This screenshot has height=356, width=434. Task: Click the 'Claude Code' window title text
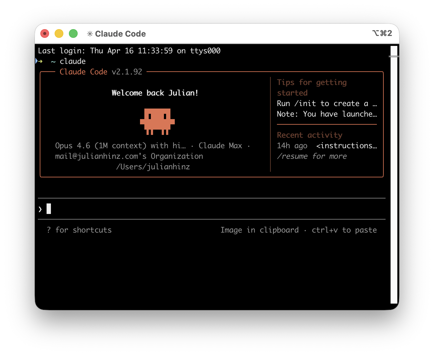pyautogui.click(x=120, y=34)
